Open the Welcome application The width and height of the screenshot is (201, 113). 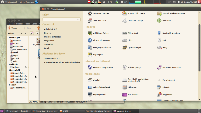tap(164, 21)
